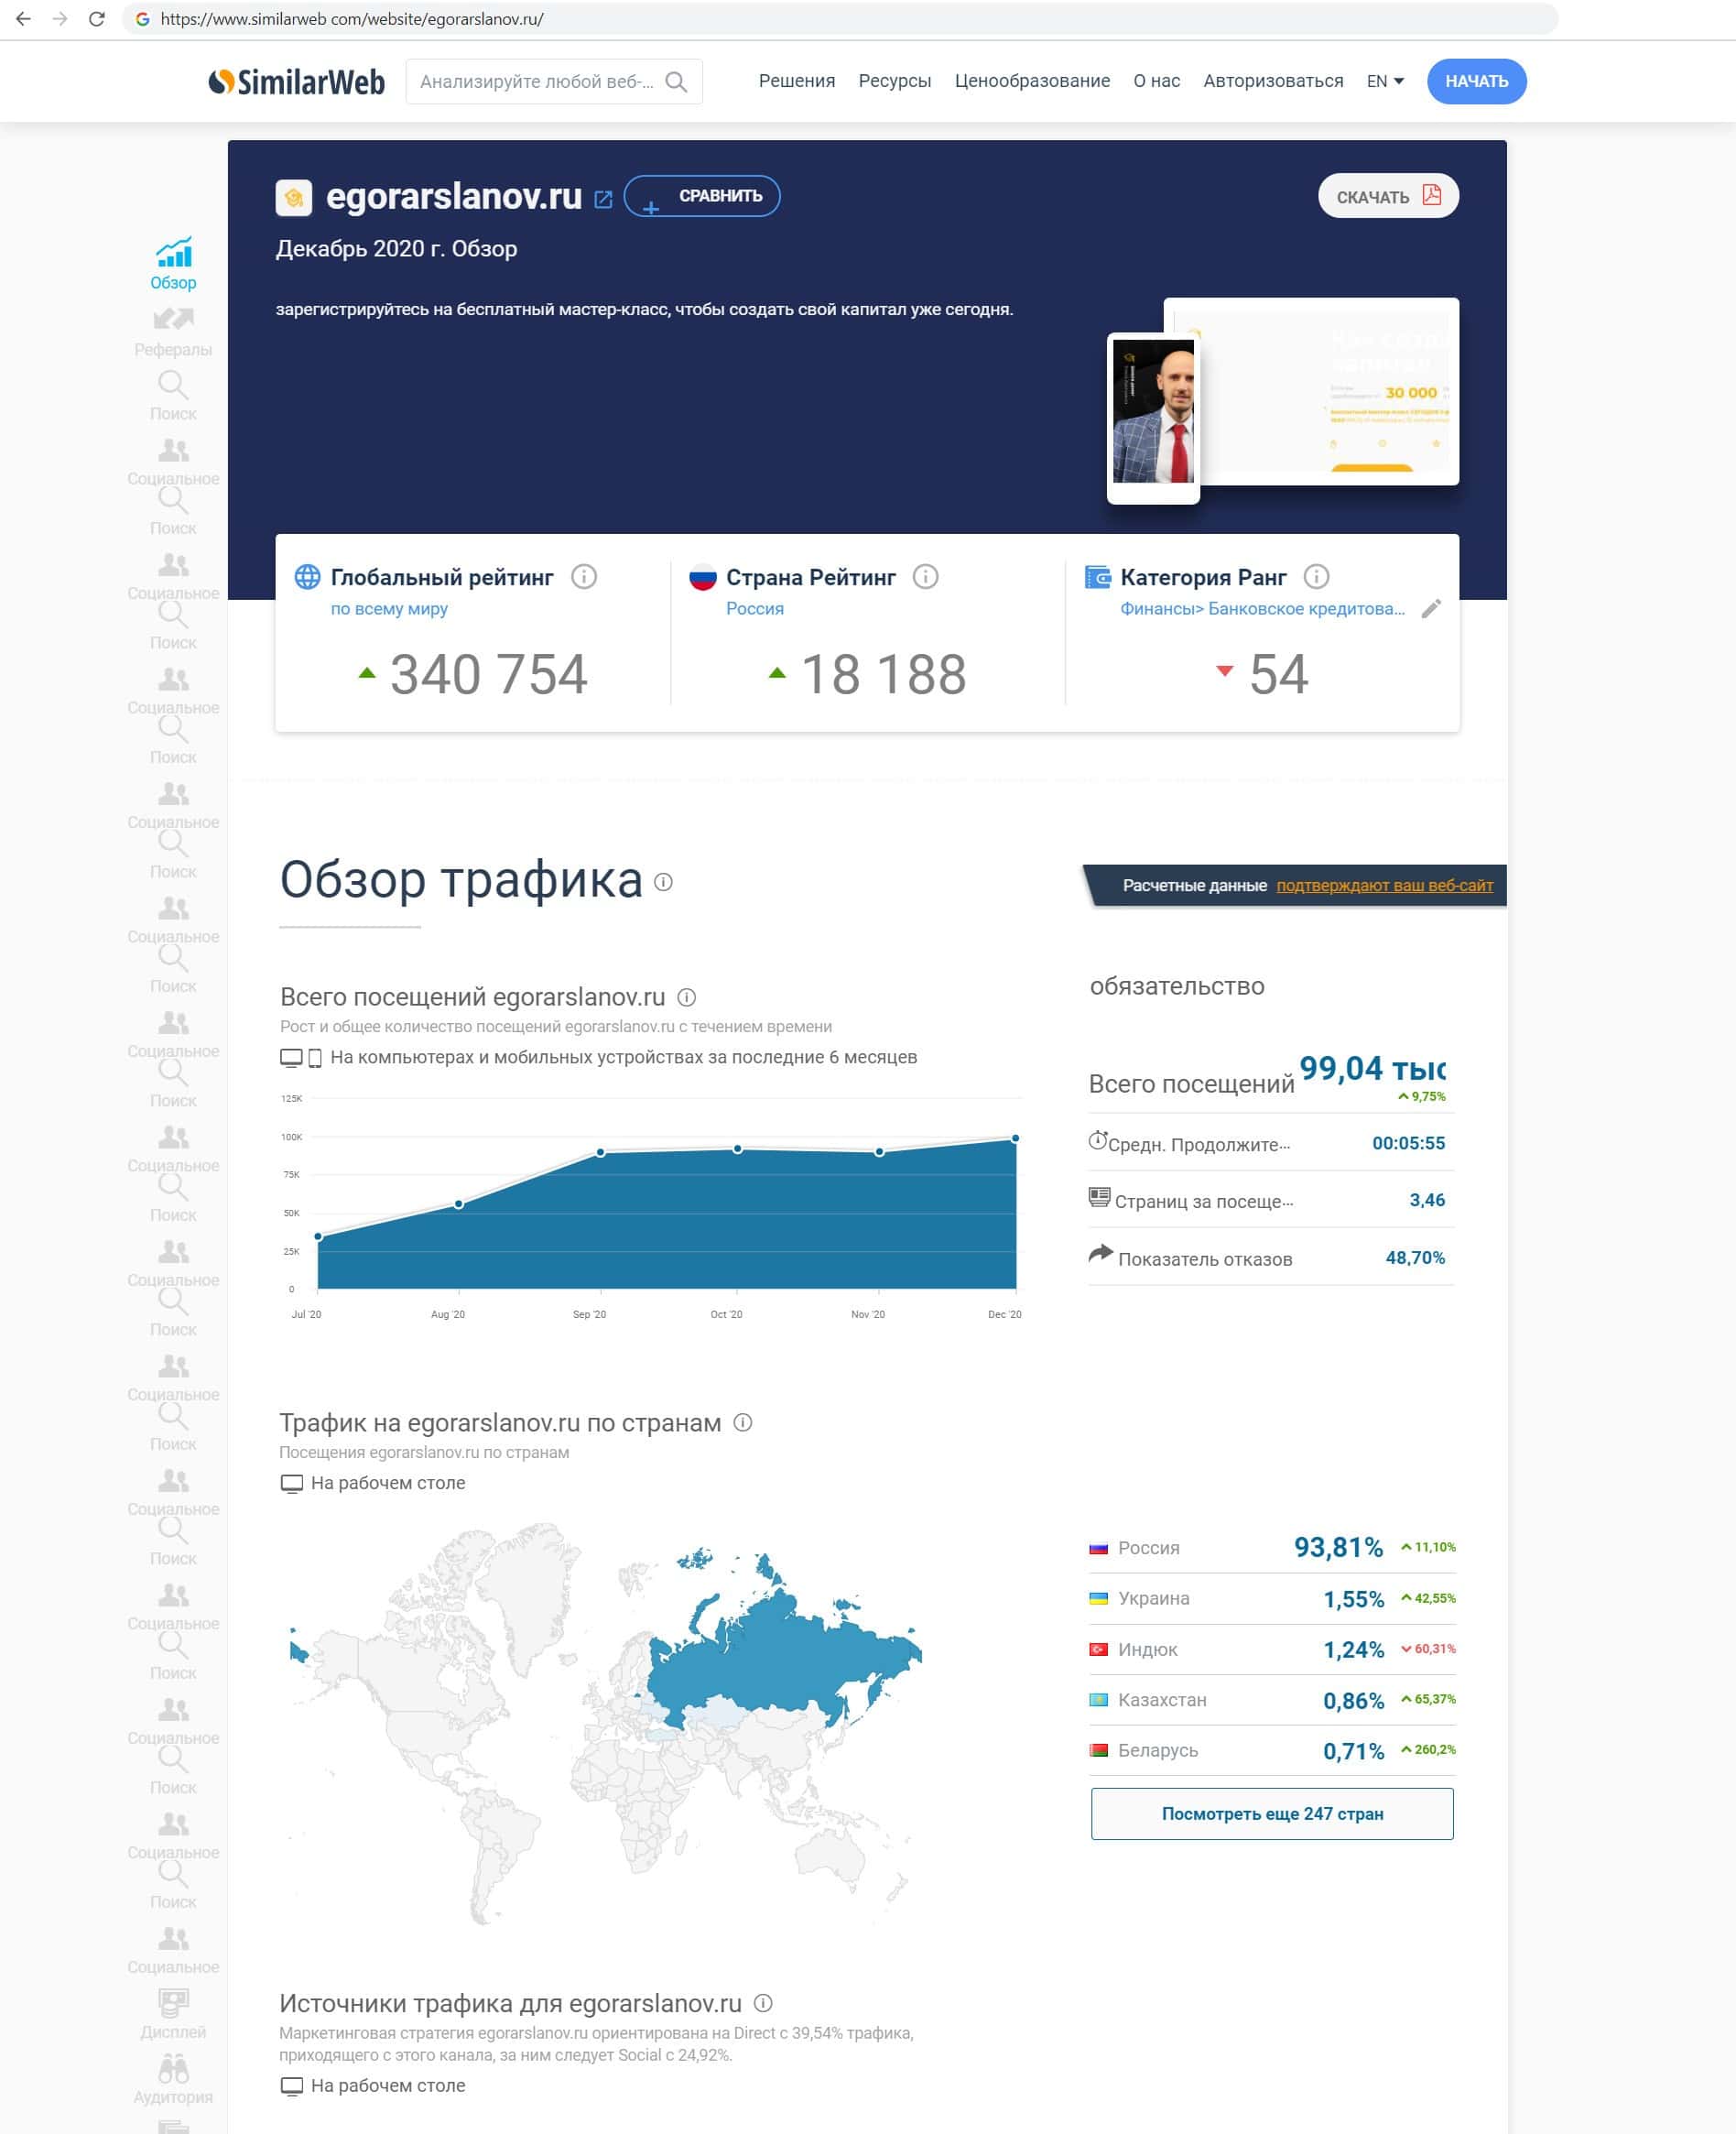The width and height of the screenshot is (1736, 2134).
Task: Open Аудитория section from the sidebar
Action: coord(173,2079)
